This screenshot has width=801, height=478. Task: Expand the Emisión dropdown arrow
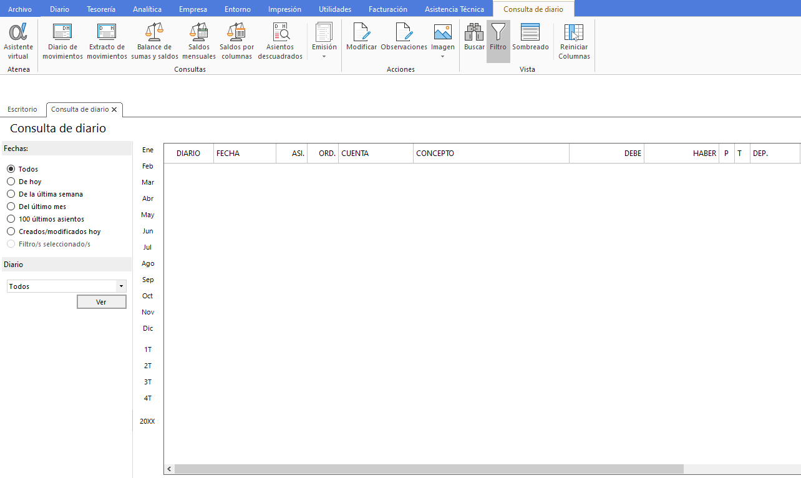324,57
